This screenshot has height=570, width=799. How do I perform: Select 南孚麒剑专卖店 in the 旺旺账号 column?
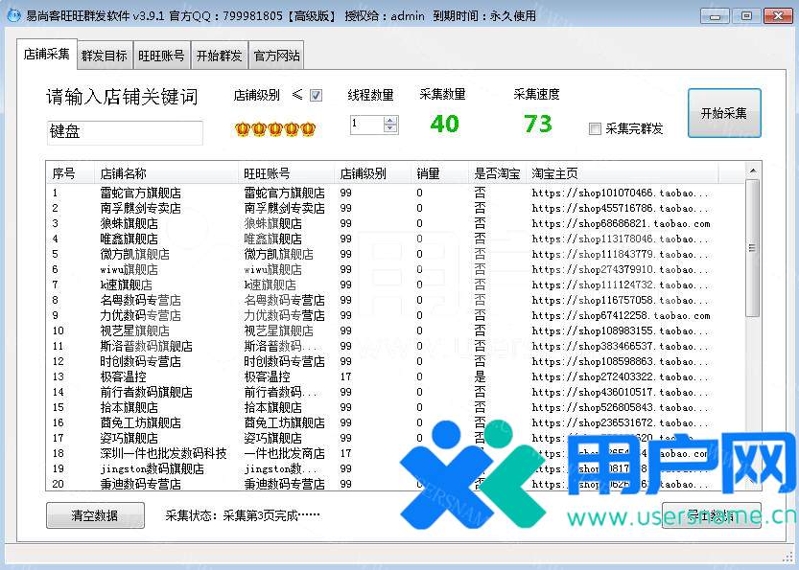coord(284,209)
